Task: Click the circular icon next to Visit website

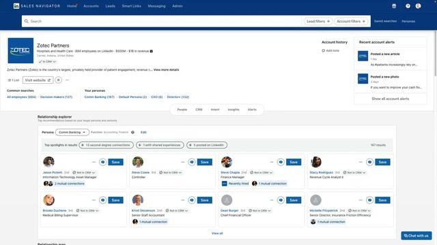Action: [x=58, y=80]
